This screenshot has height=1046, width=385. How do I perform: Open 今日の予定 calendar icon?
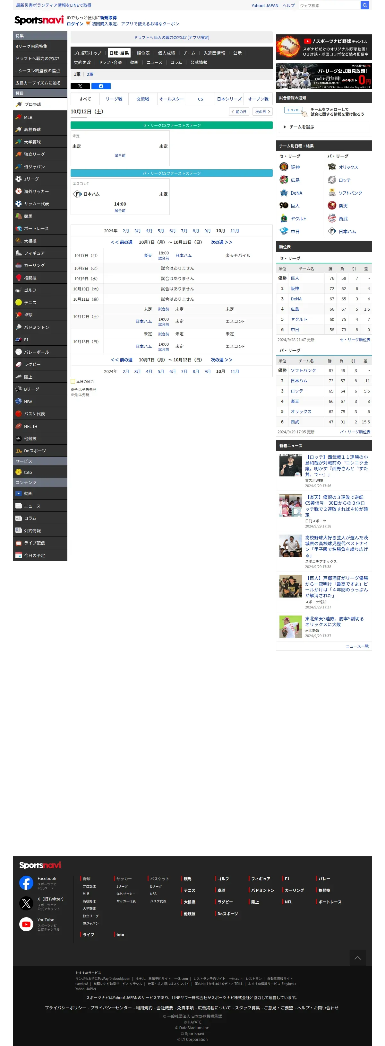[x=18, y=555]
